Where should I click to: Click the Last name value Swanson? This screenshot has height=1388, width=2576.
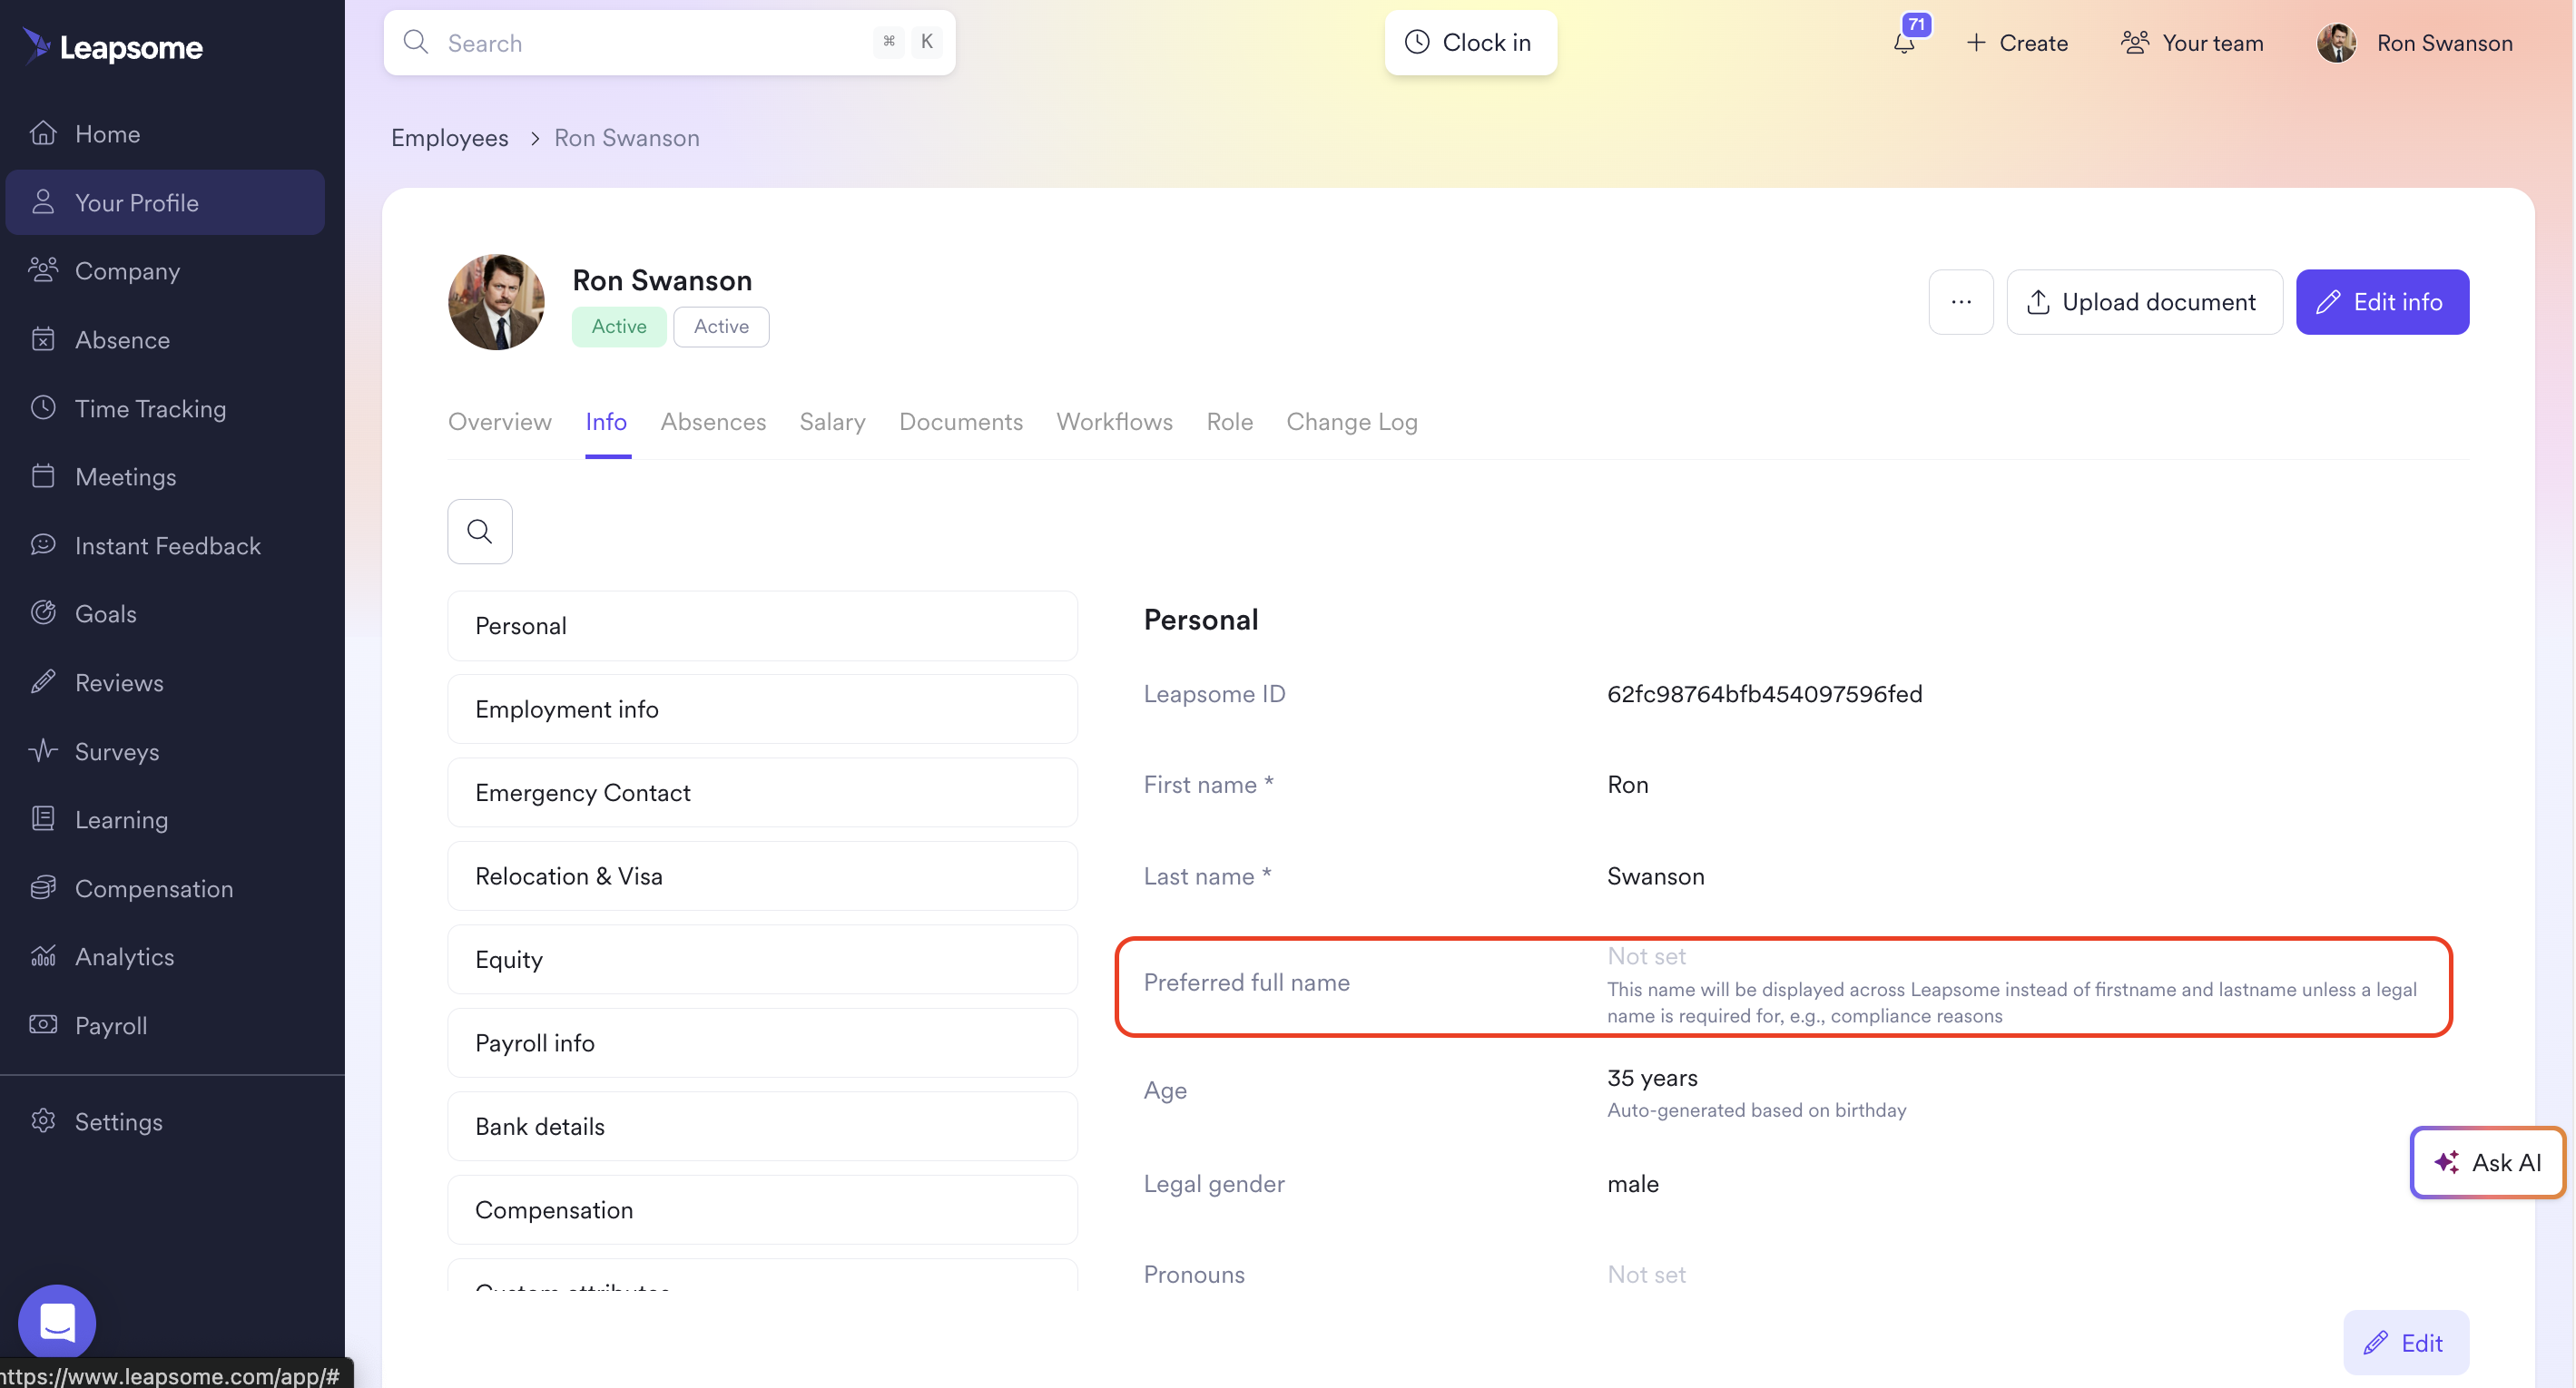pos(1655,875)
